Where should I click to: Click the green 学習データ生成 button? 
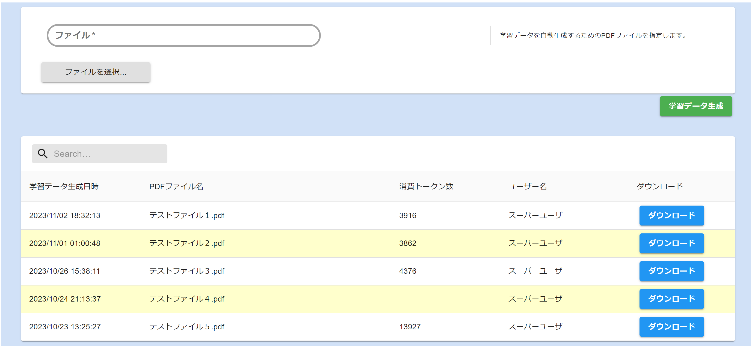tap(695, 106)
